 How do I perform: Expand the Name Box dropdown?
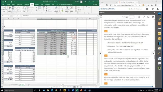click(x=9, y=16)
